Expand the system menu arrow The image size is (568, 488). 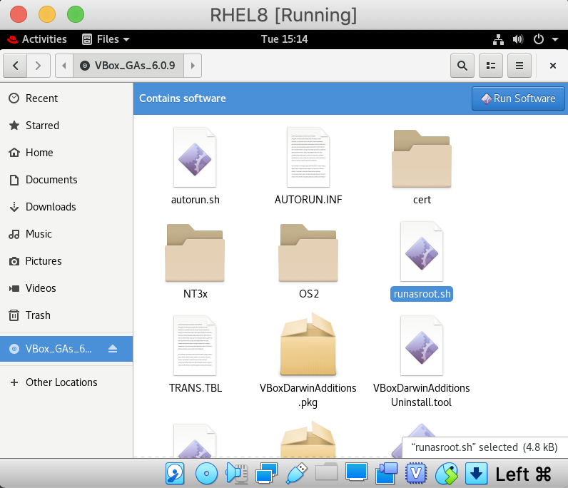point(555,39)
